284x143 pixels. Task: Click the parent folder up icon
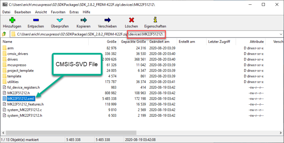(x=4, y=34)
